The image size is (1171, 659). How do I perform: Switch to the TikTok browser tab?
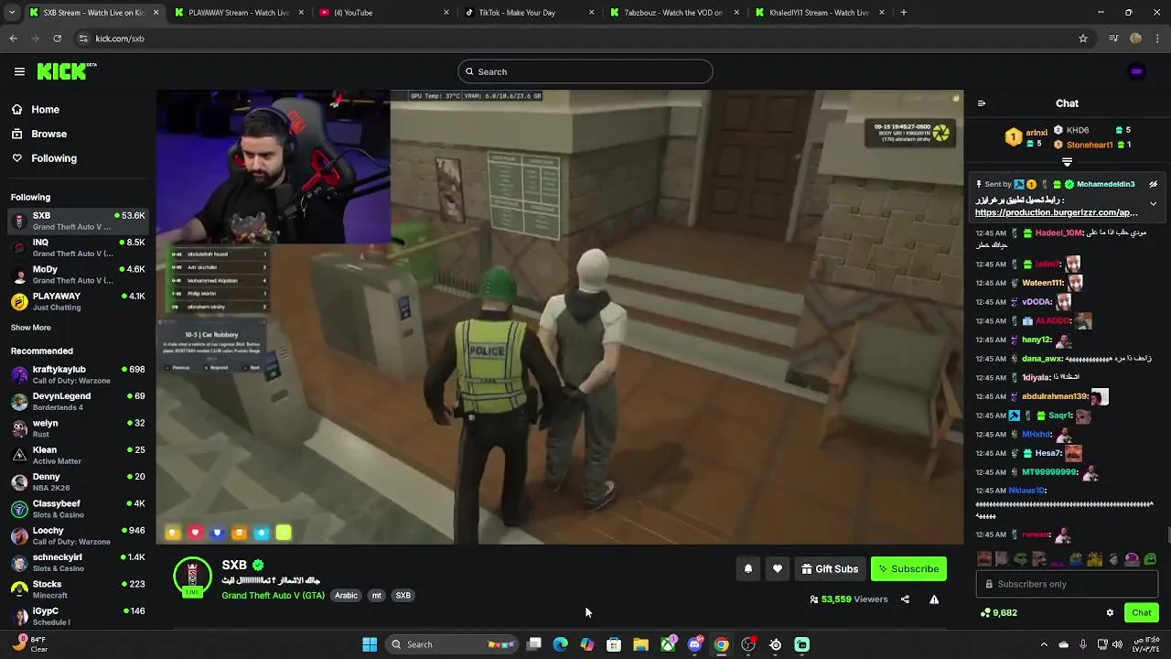[x=530, y=13]
